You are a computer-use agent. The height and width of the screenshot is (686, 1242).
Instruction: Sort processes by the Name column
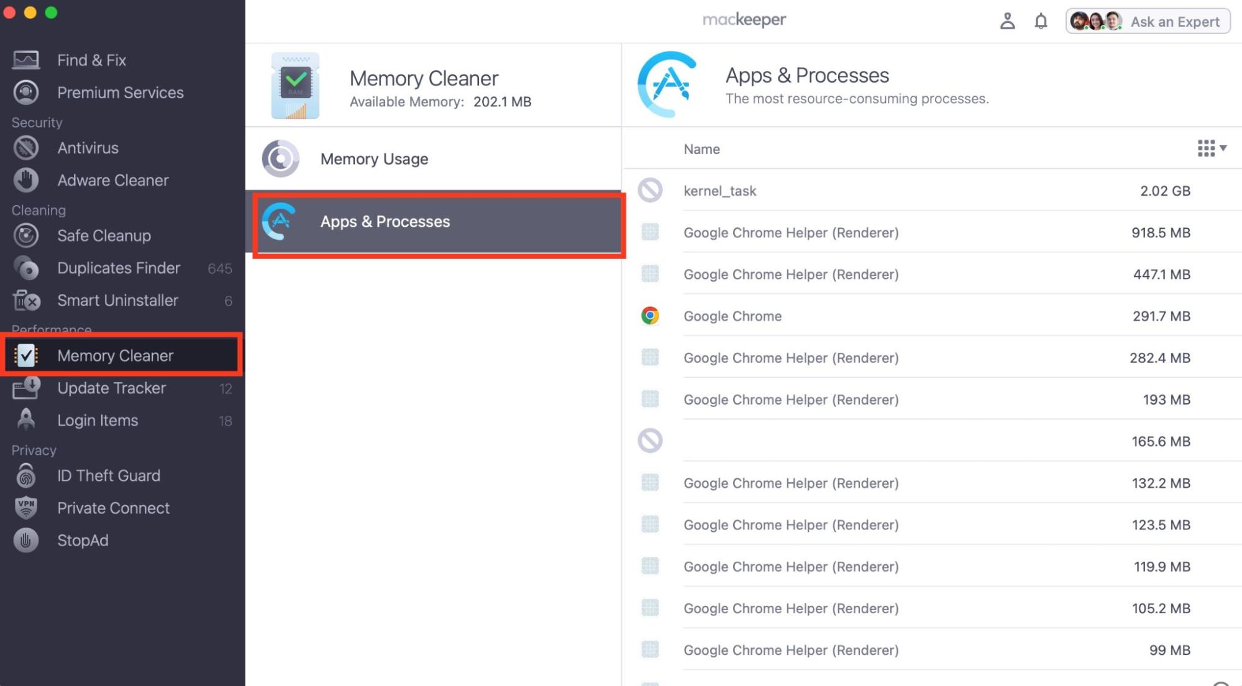(x=701, y=149)
